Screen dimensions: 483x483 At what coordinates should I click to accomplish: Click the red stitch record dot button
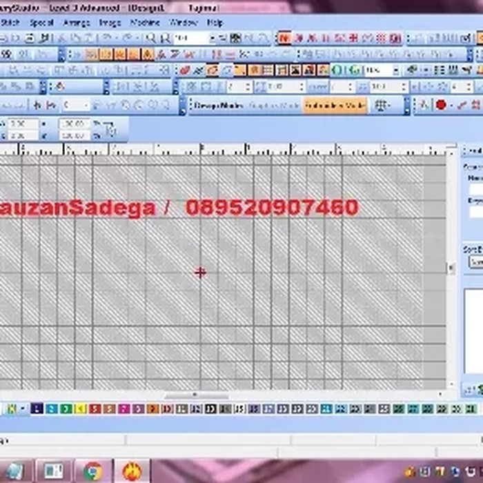coord(441,105)
